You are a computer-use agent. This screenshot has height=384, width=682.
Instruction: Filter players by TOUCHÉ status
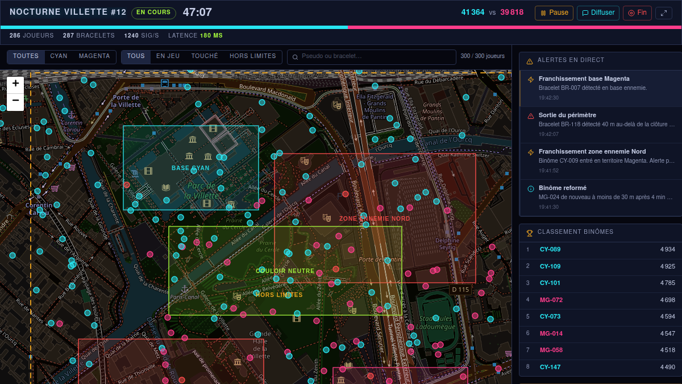[205, 56]
